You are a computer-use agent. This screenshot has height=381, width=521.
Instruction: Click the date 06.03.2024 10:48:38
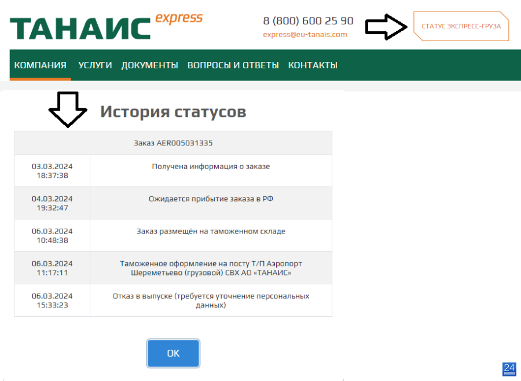52,236
